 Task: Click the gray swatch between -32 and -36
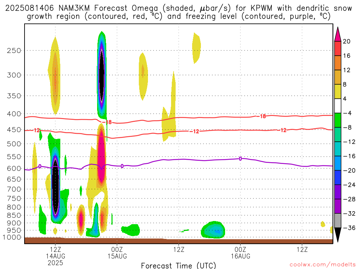point(338,221)
